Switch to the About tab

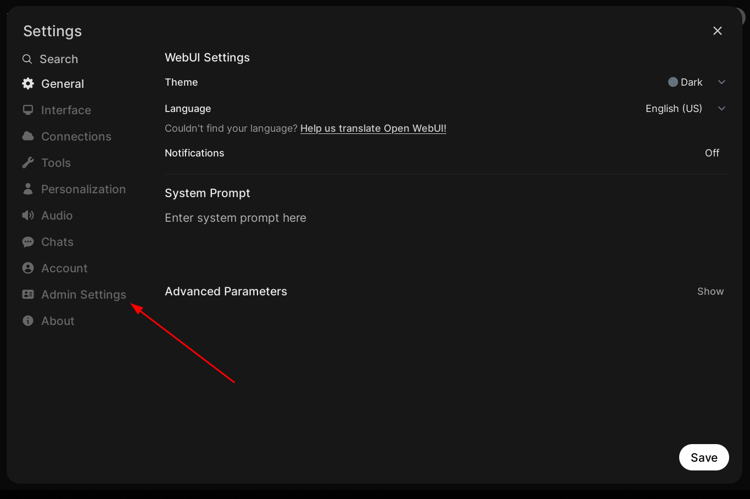tap(58, 321)
